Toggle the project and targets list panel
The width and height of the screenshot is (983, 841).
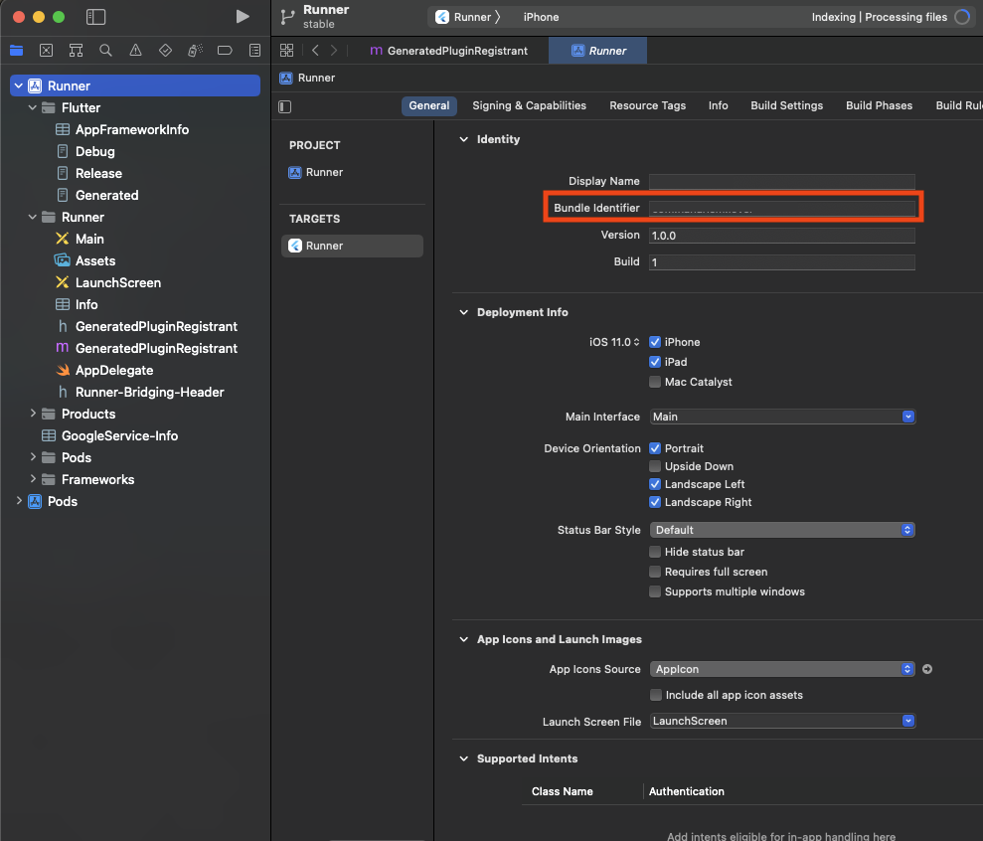284,106
